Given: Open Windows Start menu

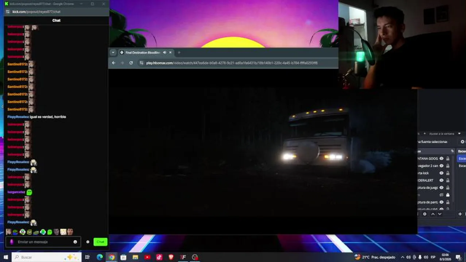Looking at the screenshot, I should pos(6,257).
